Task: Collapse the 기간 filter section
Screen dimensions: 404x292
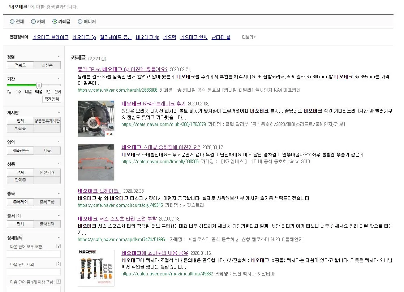Action: click(59, 78)
